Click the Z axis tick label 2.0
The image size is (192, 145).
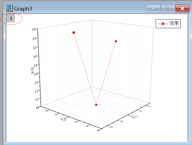pos(37,99)
